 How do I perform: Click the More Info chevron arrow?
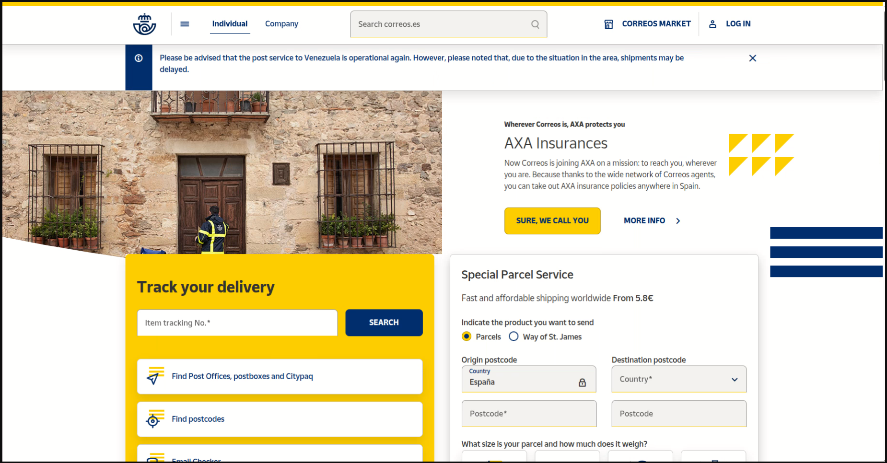pyautogui.click(x=678, y=221)
